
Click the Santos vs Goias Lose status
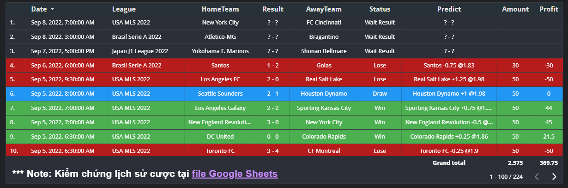[x=380, y=66]
